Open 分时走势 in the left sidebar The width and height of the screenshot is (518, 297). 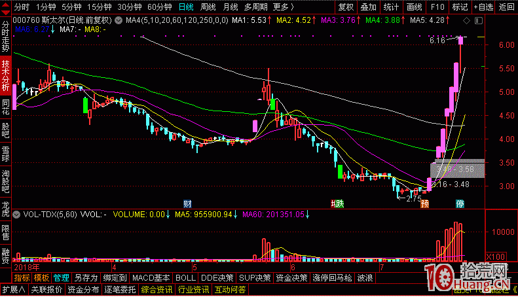(x=6, y=36)
